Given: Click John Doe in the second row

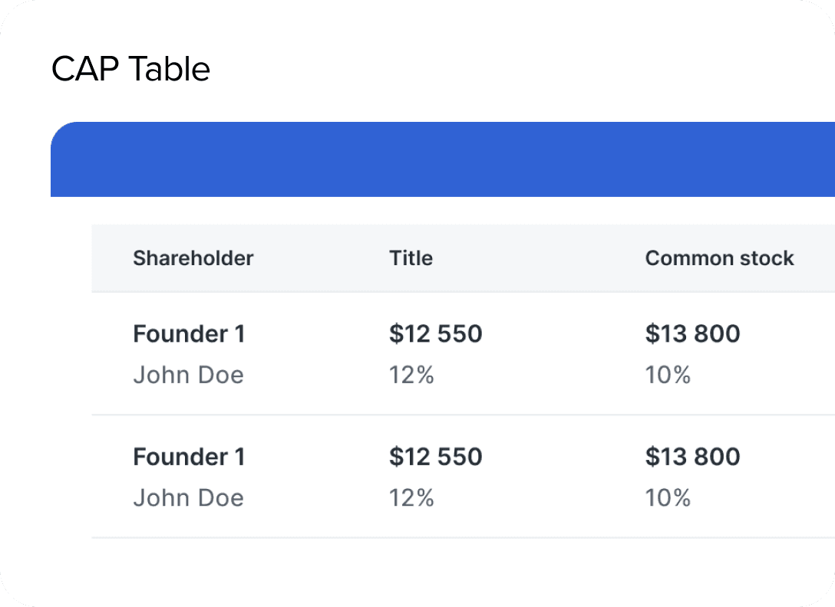Looking at the screenshot, I should pos(188,497).
